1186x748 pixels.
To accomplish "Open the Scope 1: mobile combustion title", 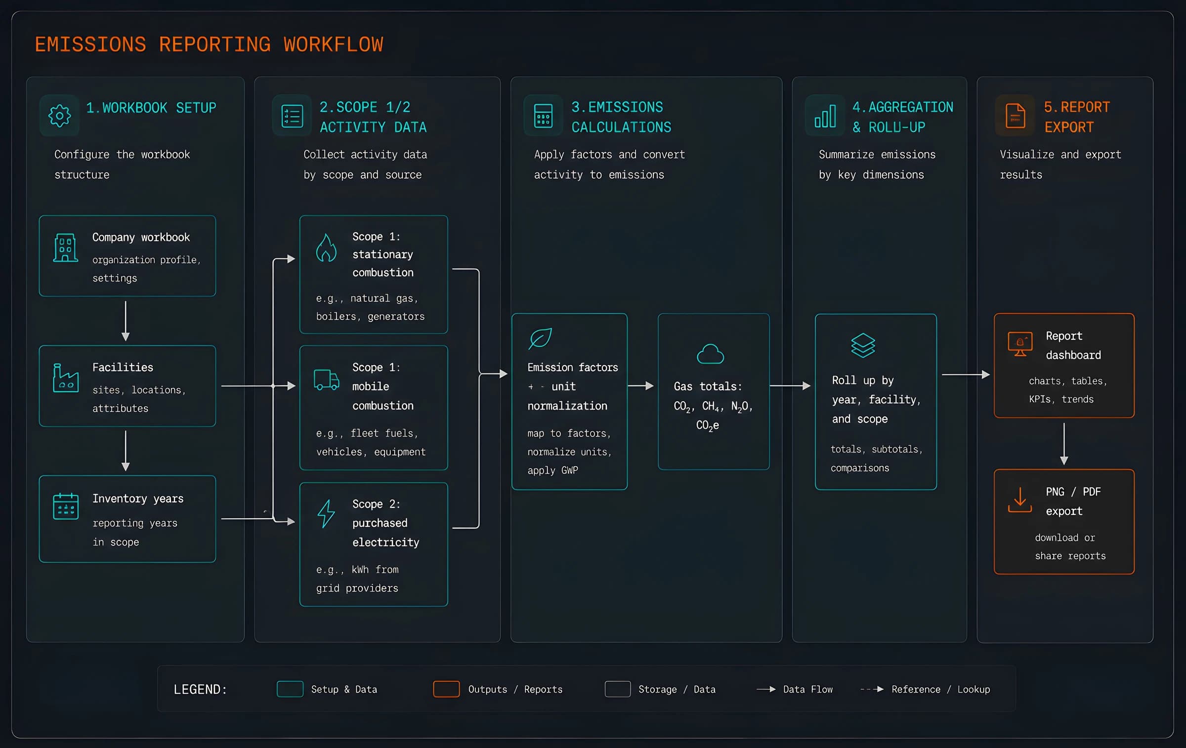I will click(x=383, y=386).
